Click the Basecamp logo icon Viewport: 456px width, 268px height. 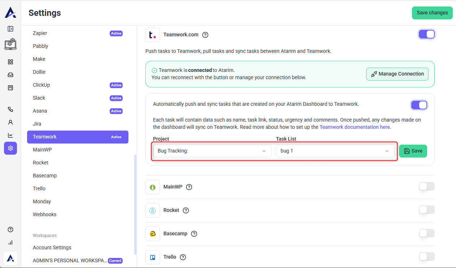(153, 234)
